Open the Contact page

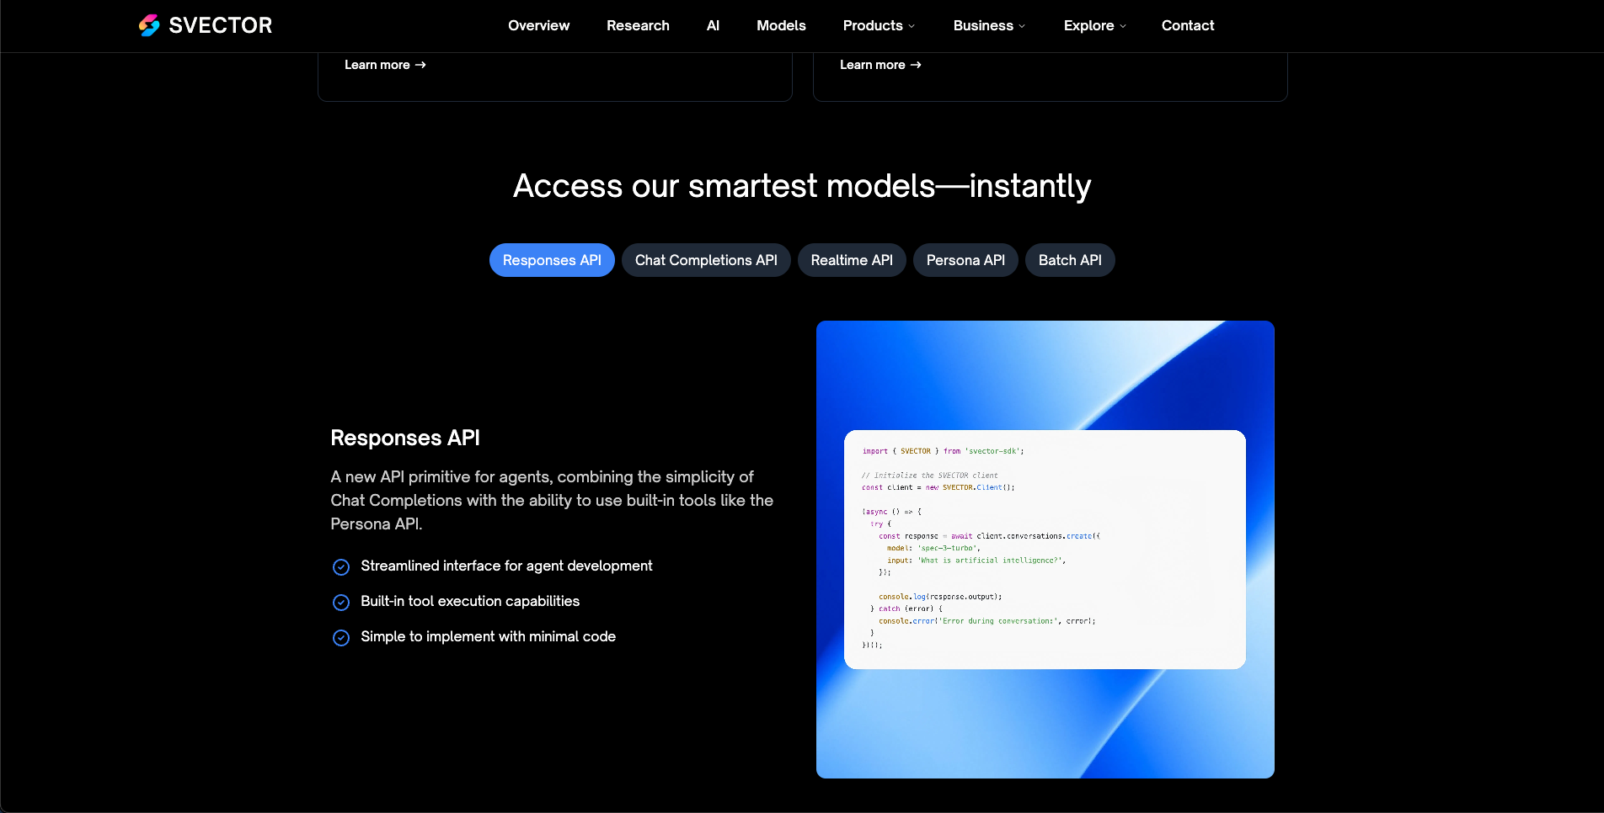point(1188,25)
